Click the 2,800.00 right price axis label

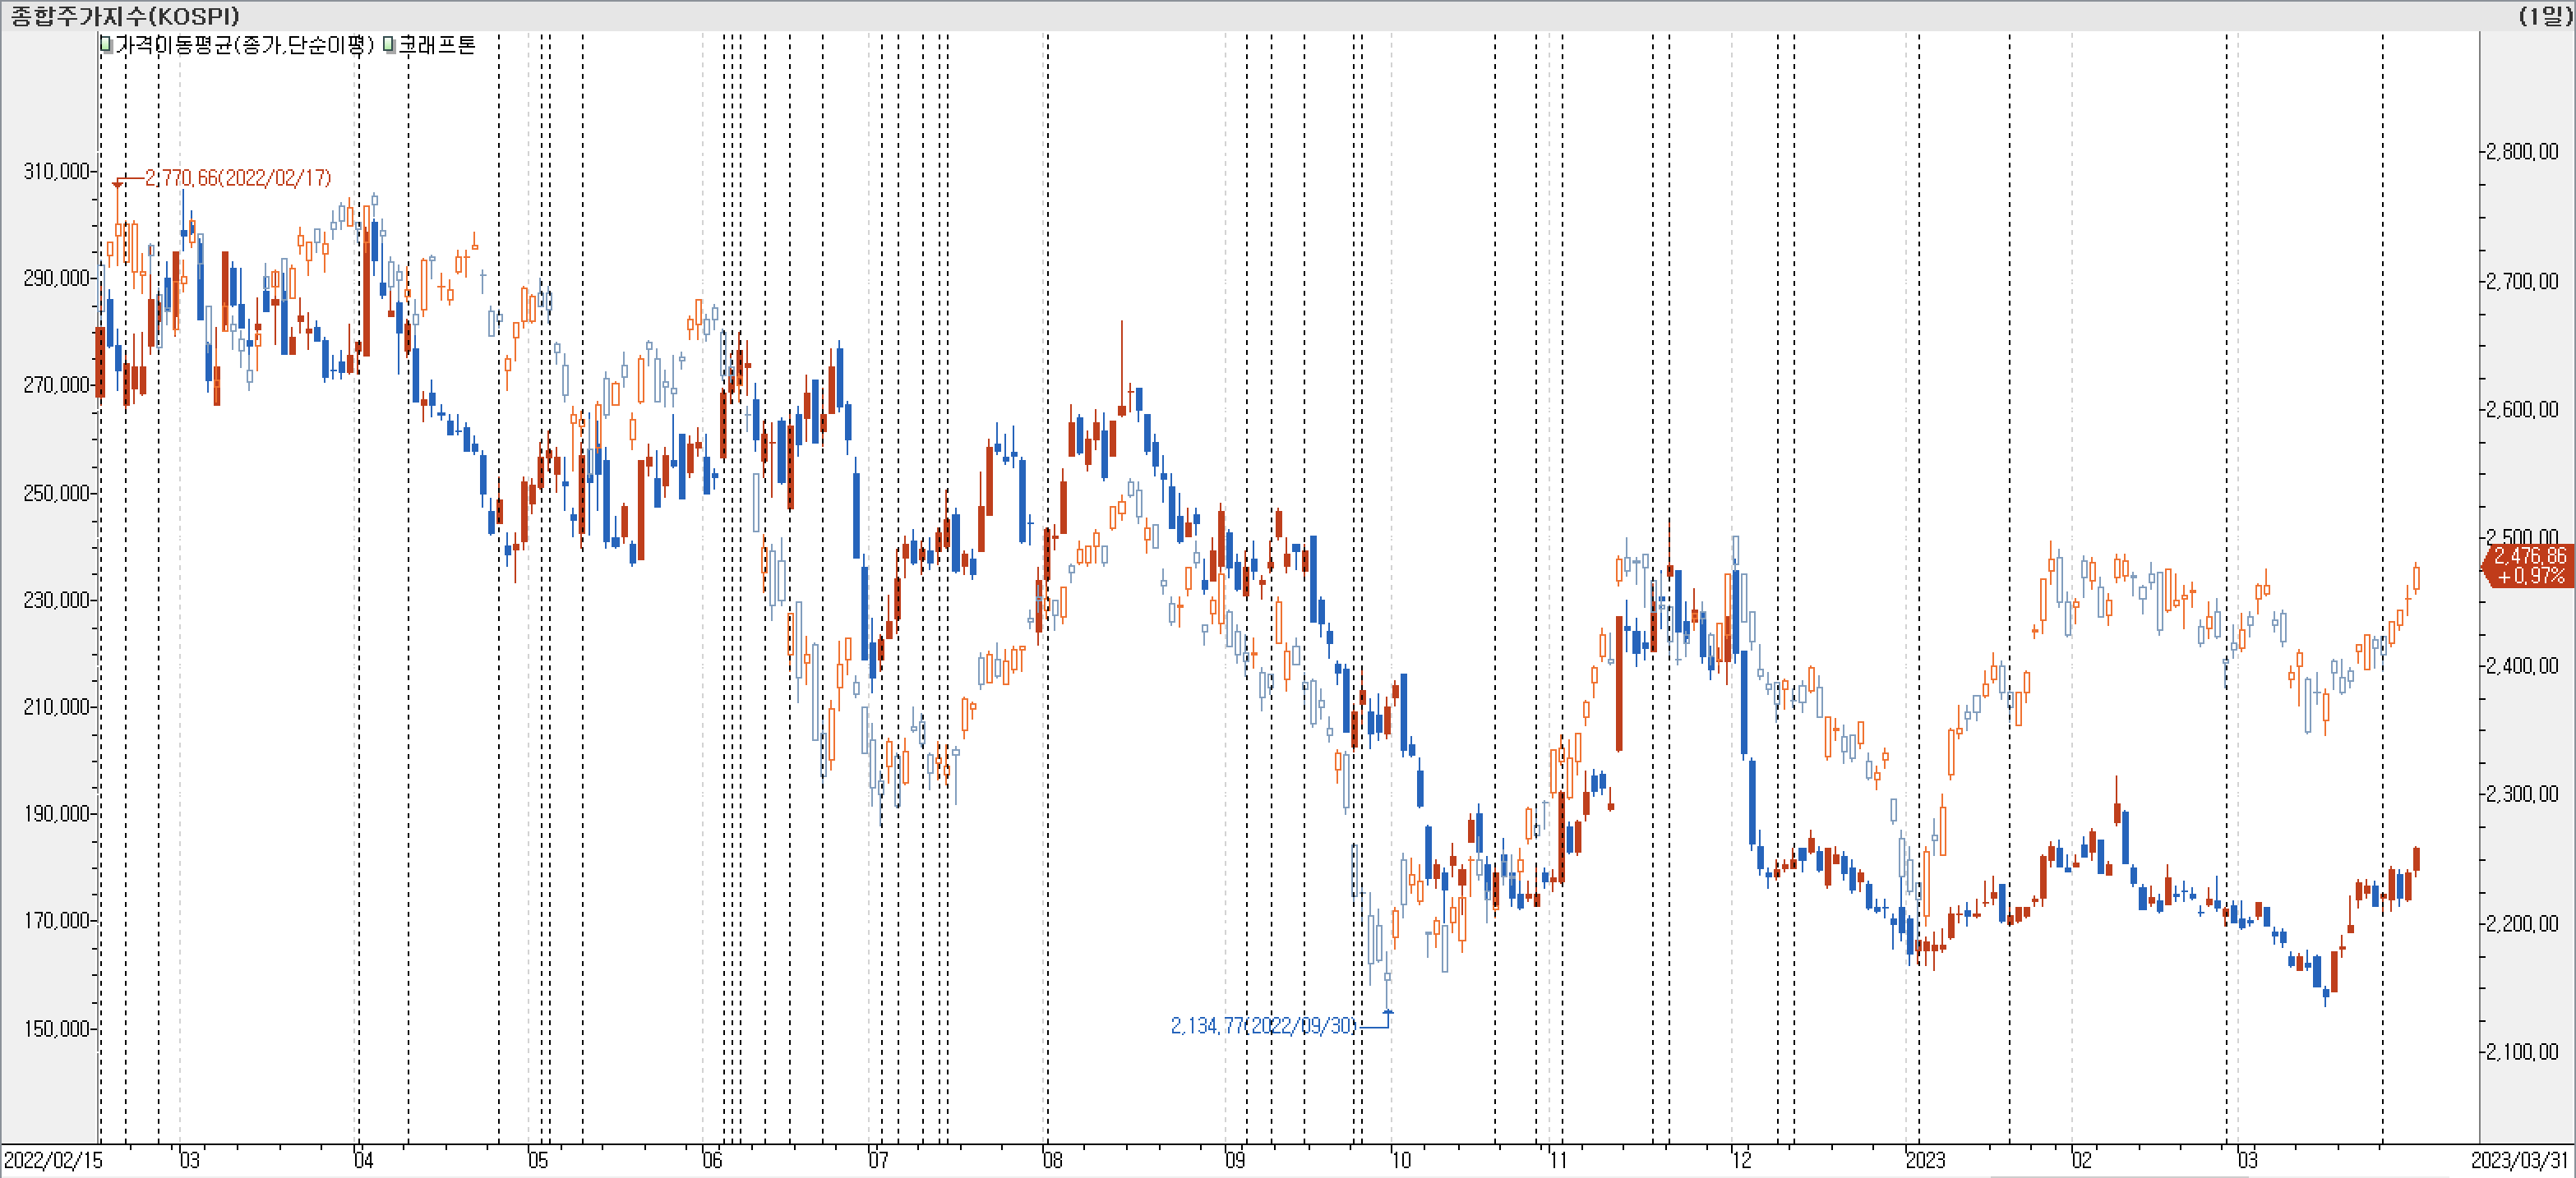[x=2521, y=152]
